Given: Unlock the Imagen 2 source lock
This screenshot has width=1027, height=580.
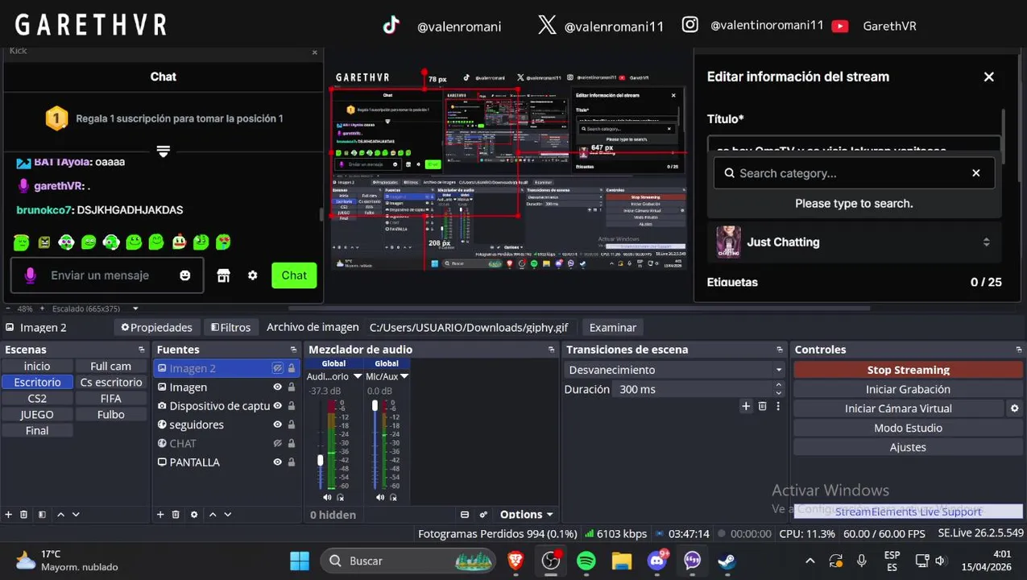Looking at the screenshot, I should [292, 368].
